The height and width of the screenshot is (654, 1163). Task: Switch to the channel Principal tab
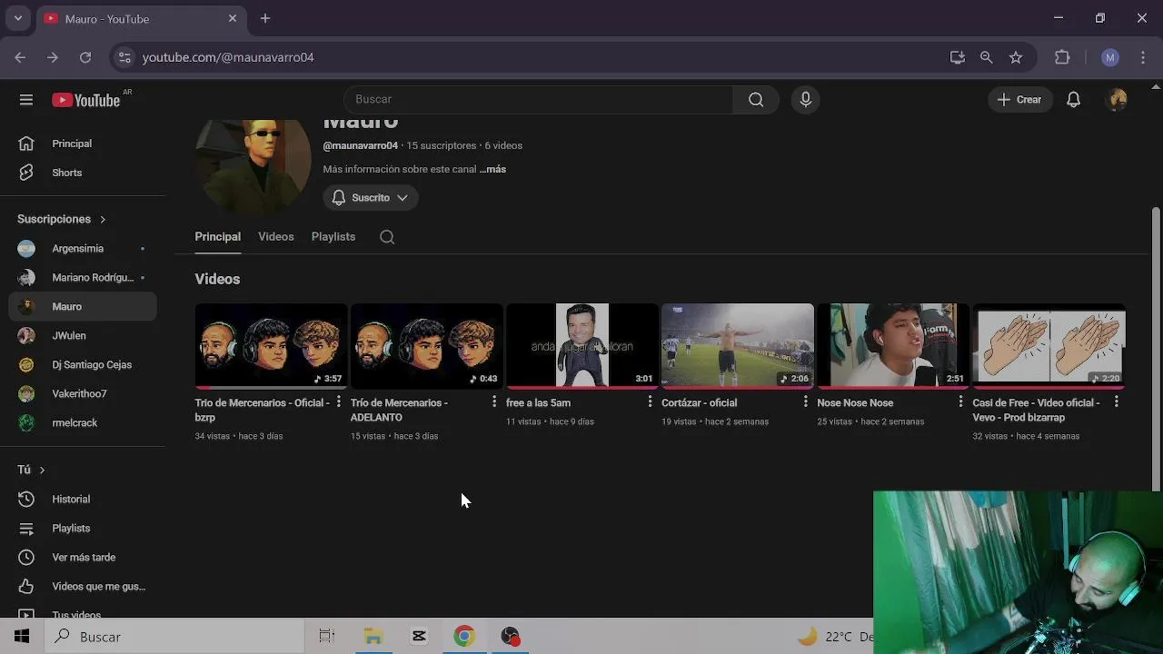point(218,236)
